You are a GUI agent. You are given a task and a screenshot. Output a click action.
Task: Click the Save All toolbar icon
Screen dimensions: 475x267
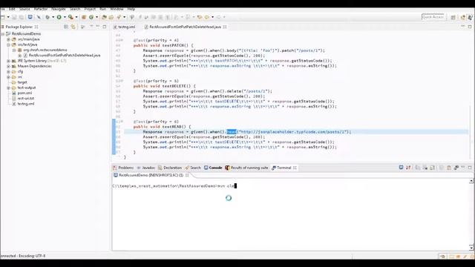(22, 17)
